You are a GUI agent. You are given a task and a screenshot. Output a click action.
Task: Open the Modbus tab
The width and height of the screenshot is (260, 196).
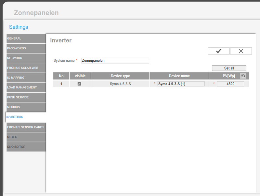26,107
